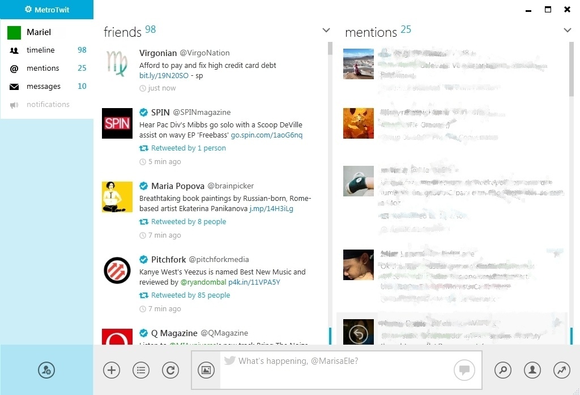Open SPIN magazine's avatar thumbnail
580x395 pixels.
(x=117, y=123)
